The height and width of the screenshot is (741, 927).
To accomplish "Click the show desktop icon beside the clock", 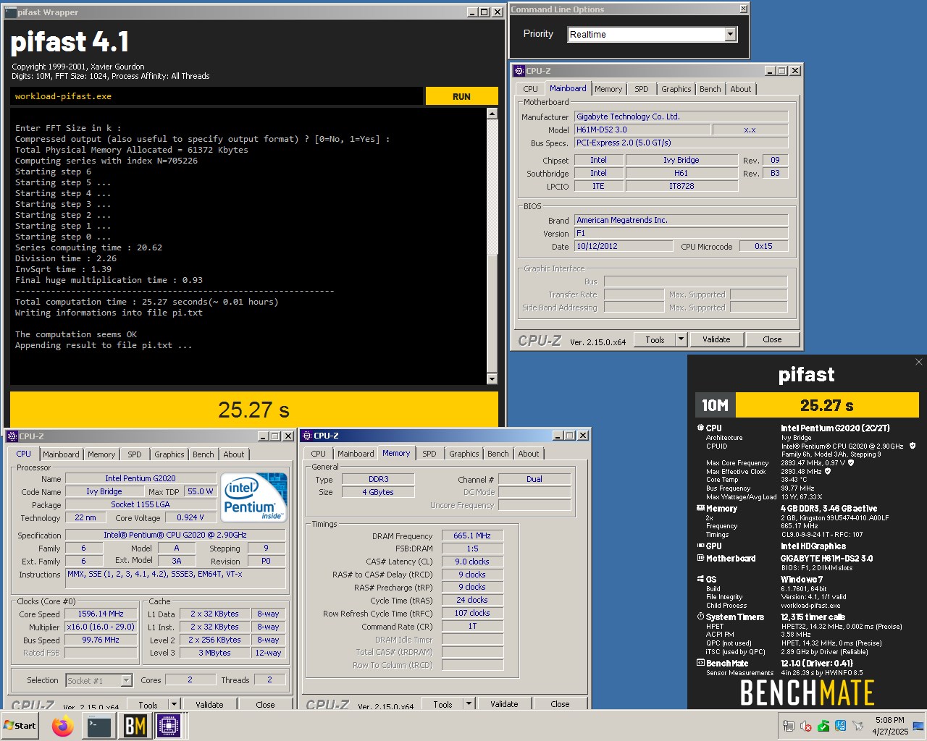I will [x=919, y=726].
